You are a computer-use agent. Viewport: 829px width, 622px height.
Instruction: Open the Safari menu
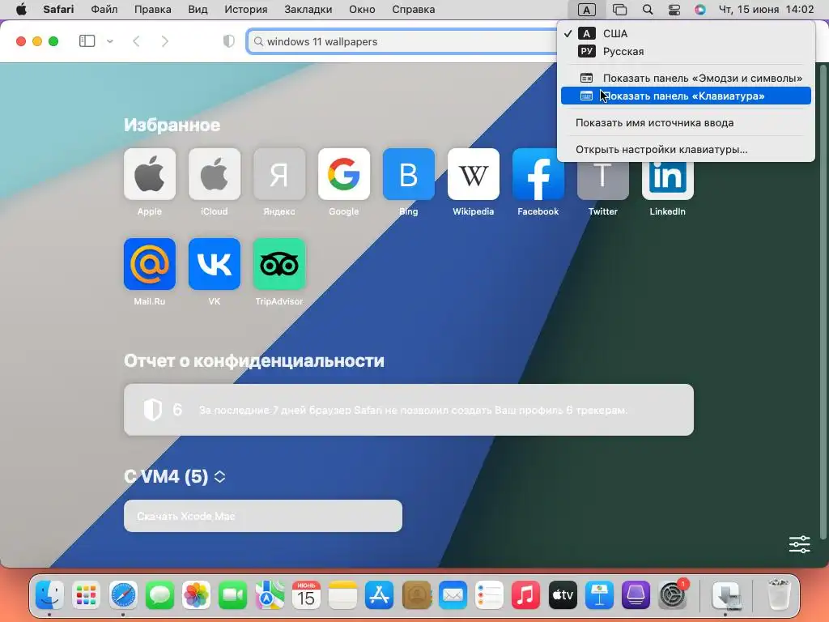pyautogui.click(x=58, y=10)
